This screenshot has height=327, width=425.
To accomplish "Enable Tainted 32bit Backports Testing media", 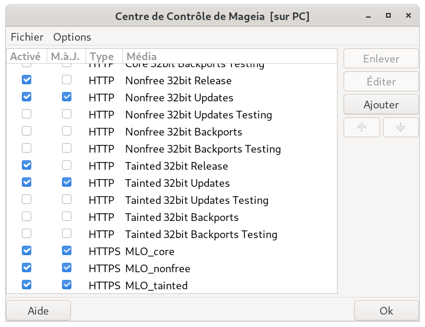I will click(27, 233).
